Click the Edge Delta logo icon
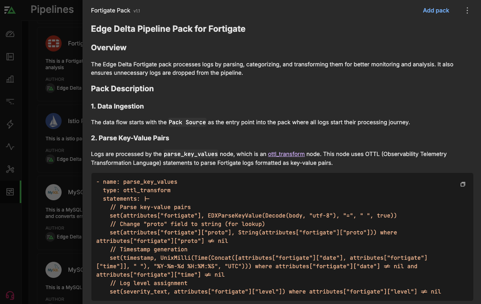 (x=10, y=10)
